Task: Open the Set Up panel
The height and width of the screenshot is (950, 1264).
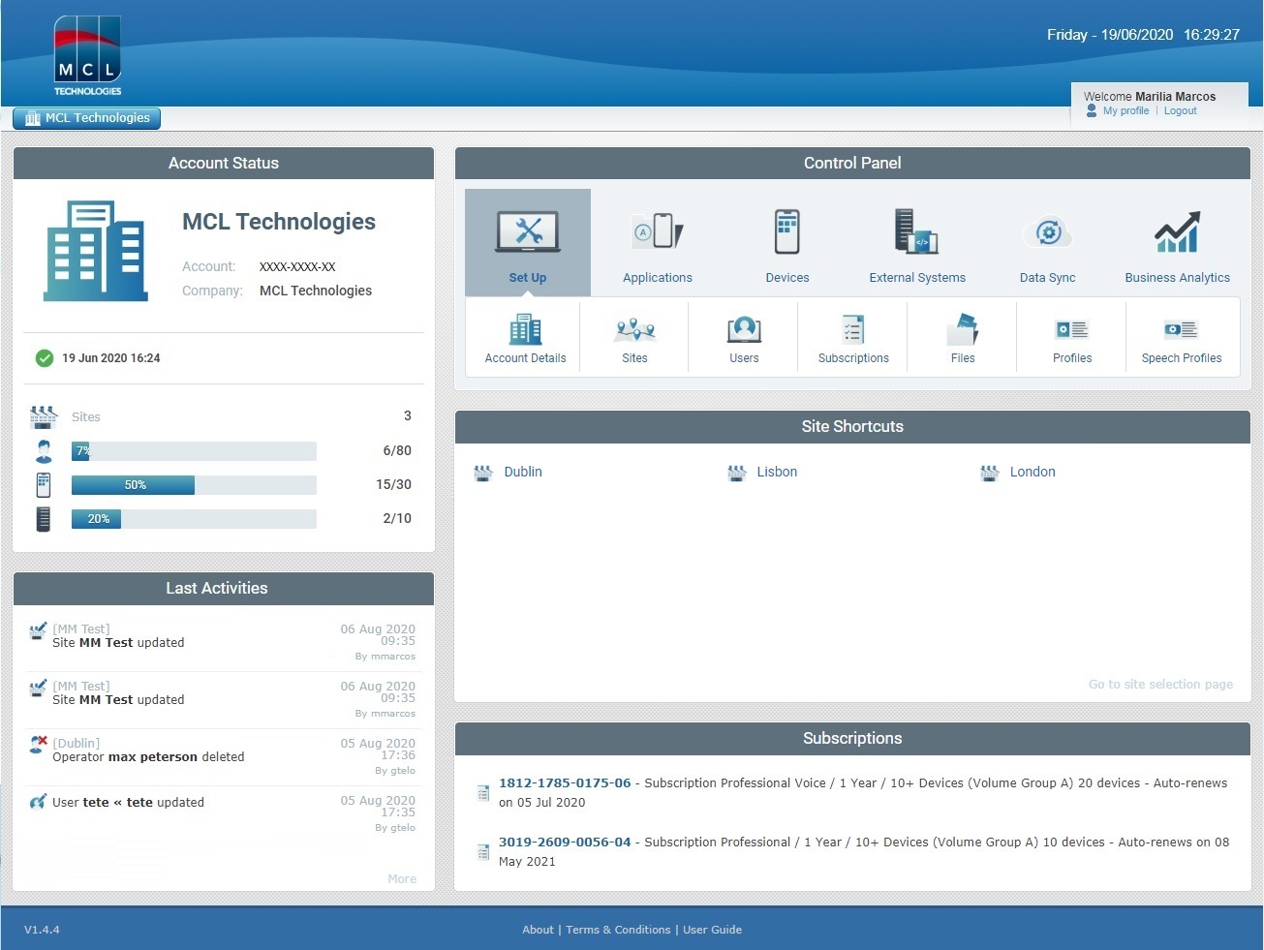Action: pyautogui.click(x=527, y=242)
